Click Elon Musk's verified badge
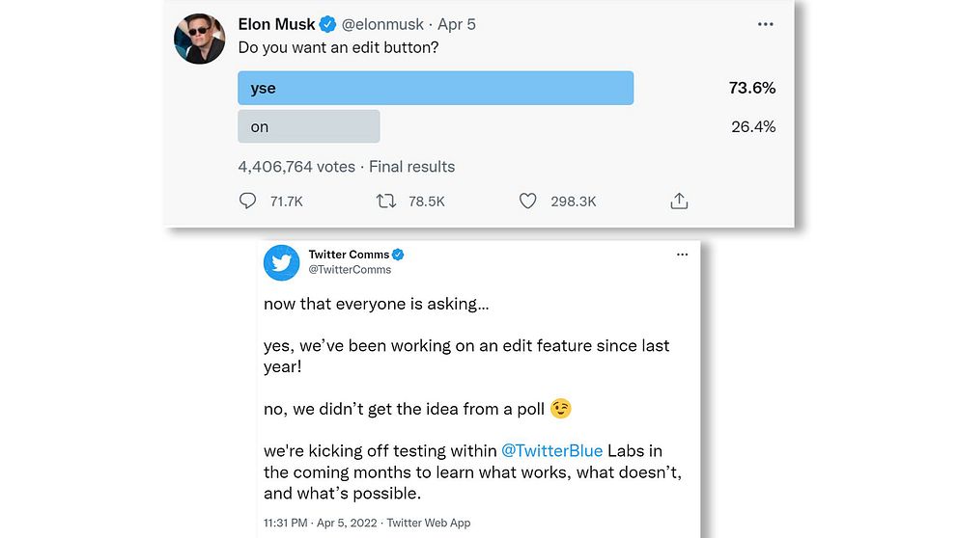The image size is (958, 538). tap(328, 24)
